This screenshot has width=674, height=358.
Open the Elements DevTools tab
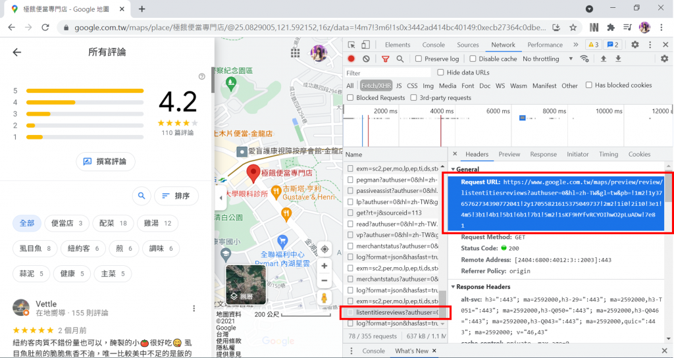[398, 45]
